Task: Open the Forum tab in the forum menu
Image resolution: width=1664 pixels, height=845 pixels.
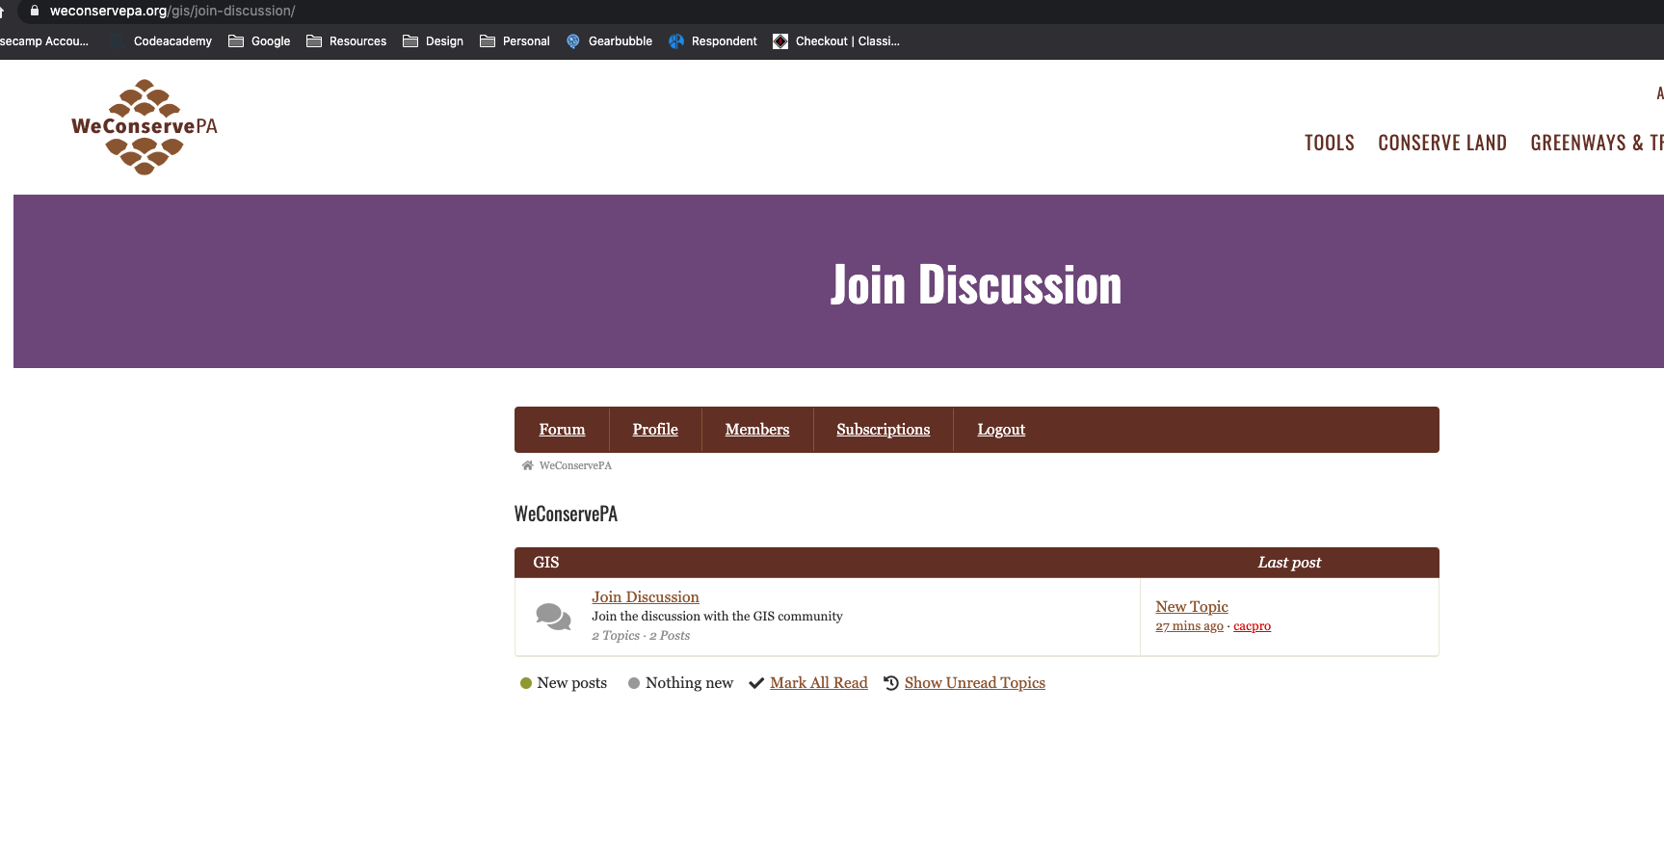Action: (562, 430)
